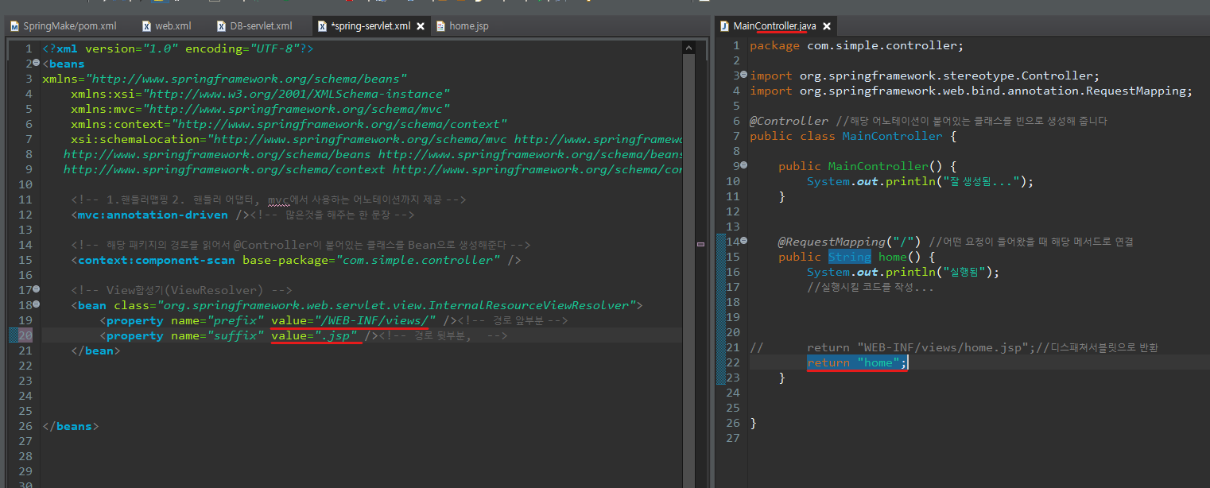Select the MainController.java tab

pos(774,26)
